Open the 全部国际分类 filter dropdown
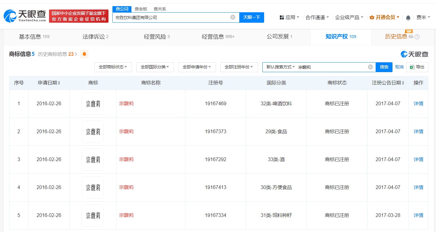436x232 pixels. click(155, 67)
